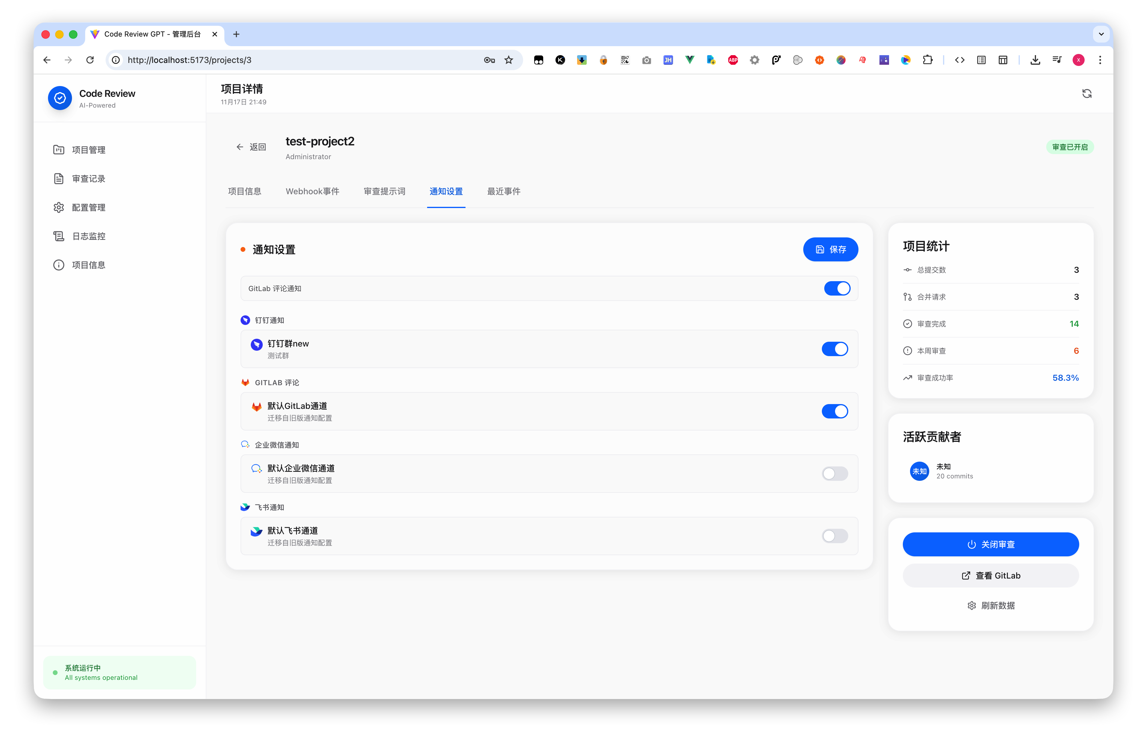The width and height of the screenshot is (1147, 744).
Task: Open the Chrome three-dot menu
Action: coord(1100,60)
